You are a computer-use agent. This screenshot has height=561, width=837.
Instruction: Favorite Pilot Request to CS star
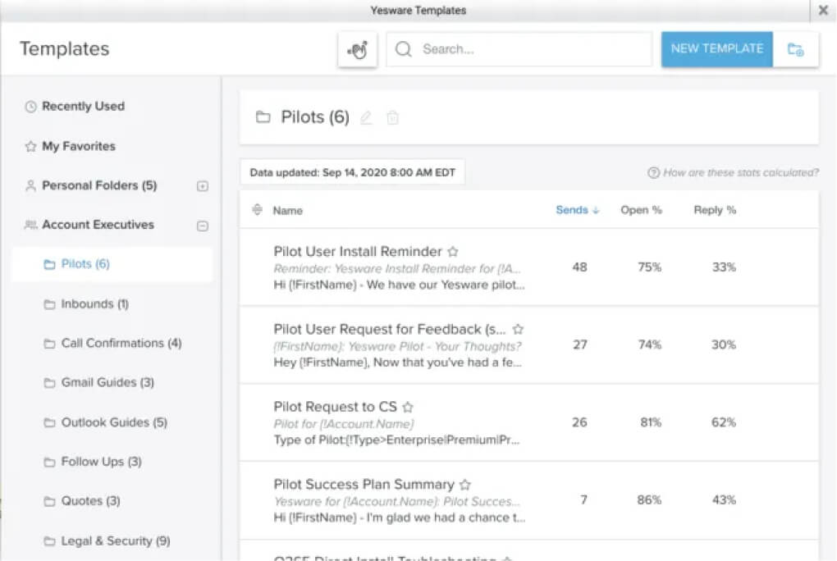[408, 407]
